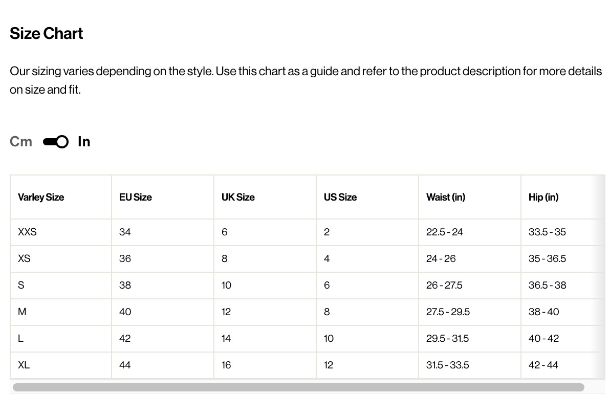Screen dimensions: 610x394
Task: Click the Waist (in) column header
Action: tap(446, 197)
